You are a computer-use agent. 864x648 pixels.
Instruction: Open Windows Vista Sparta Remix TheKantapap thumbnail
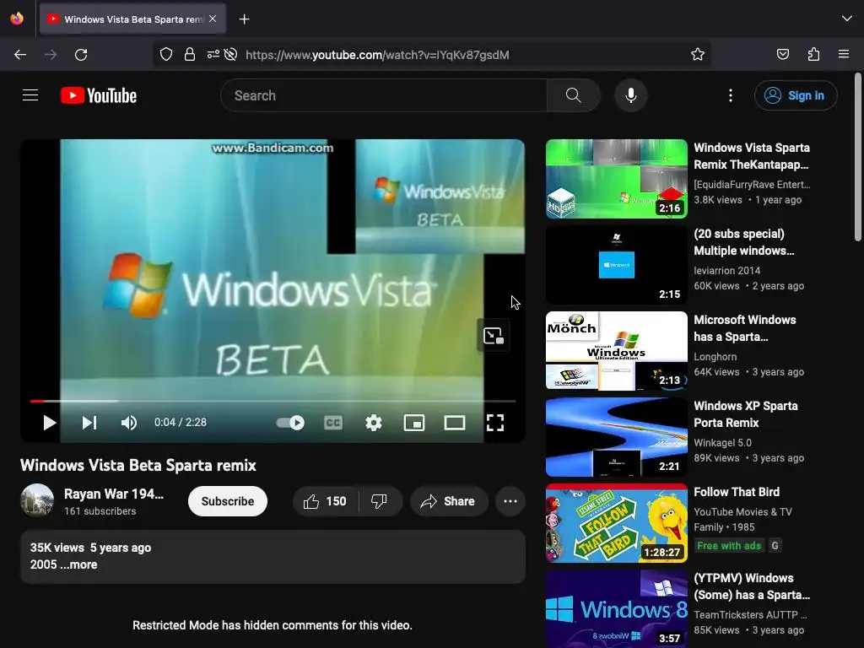[x=617, y=179]
